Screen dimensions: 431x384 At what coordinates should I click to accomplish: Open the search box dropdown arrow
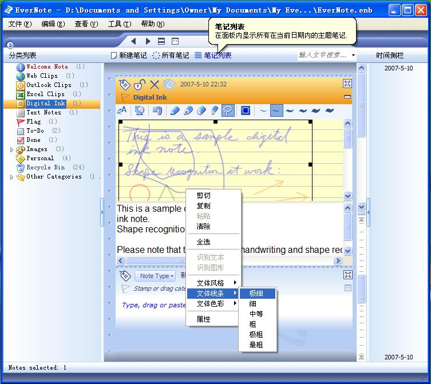354,56
